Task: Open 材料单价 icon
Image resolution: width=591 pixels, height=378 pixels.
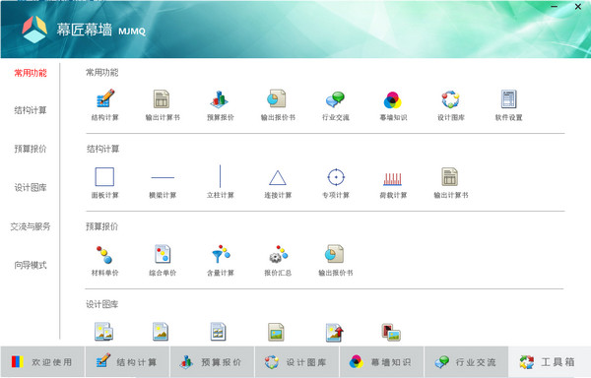Action: click(x=104, y=255)
